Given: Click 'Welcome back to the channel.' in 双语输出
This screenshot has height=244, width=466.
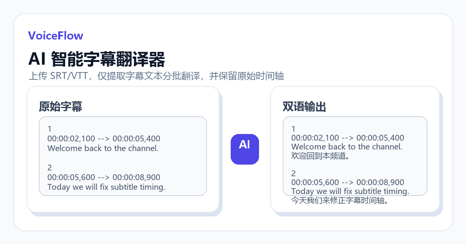Looking at the screenshot, I should (347, 147).
